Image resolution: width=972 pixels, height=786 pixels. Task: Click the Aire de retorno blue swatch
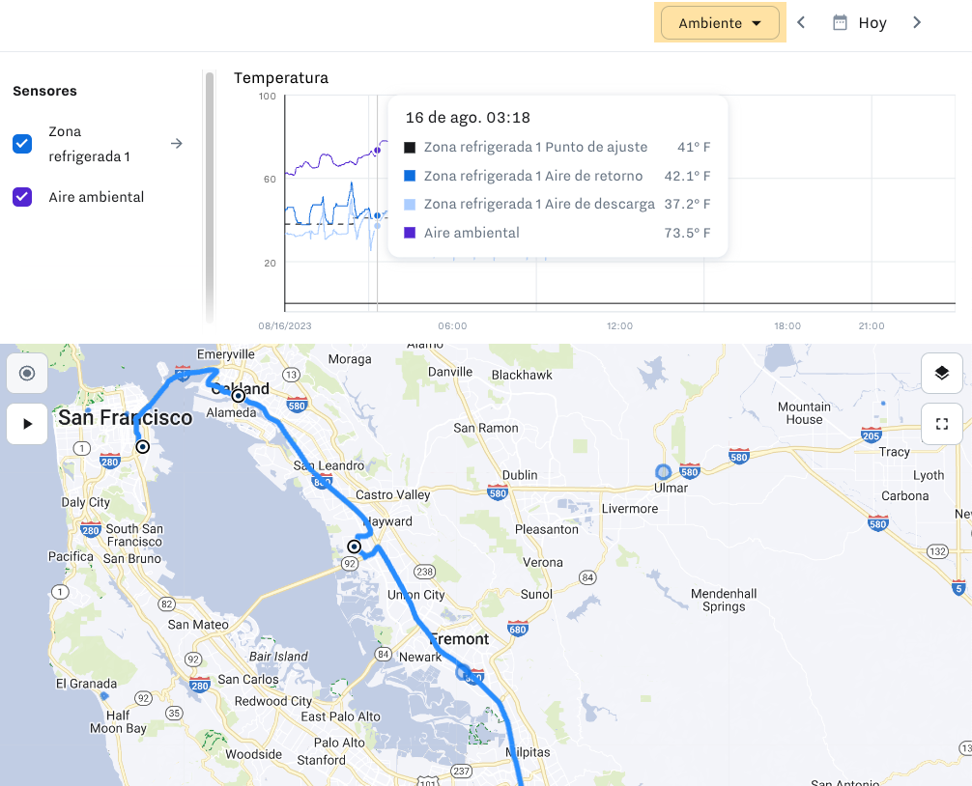tap(410, 176)
